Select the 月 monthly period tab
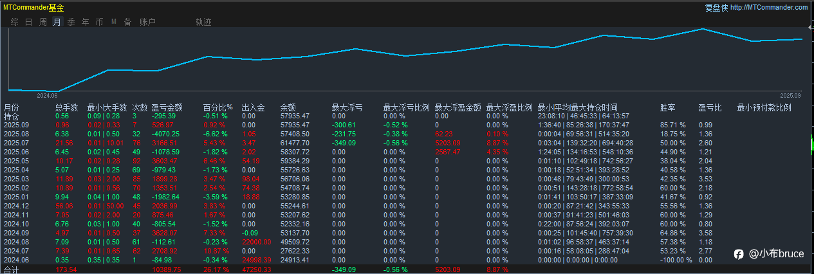The image size is (814, 274). [57, 22]
